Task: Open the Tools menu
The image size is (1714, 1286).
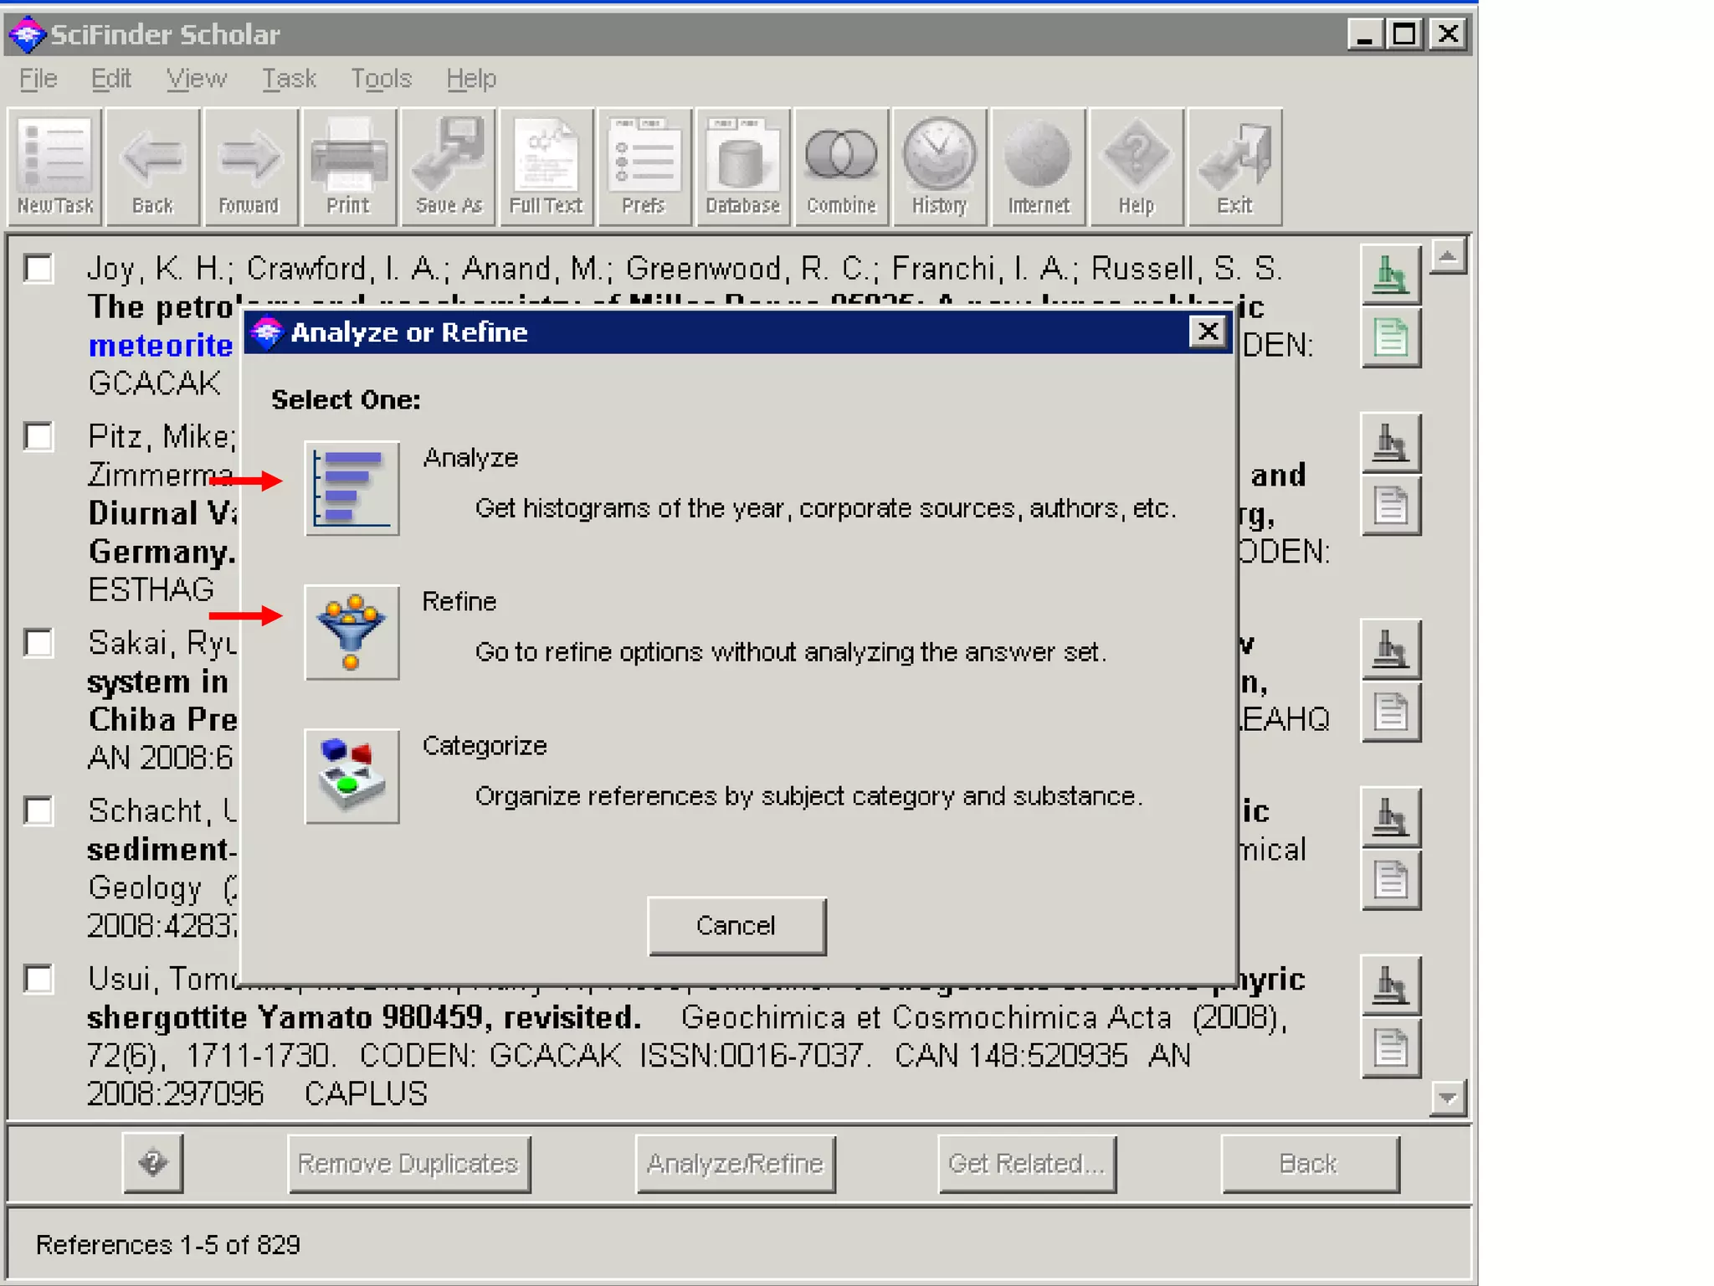Action: pyautogui.click(x=381, y=79)
